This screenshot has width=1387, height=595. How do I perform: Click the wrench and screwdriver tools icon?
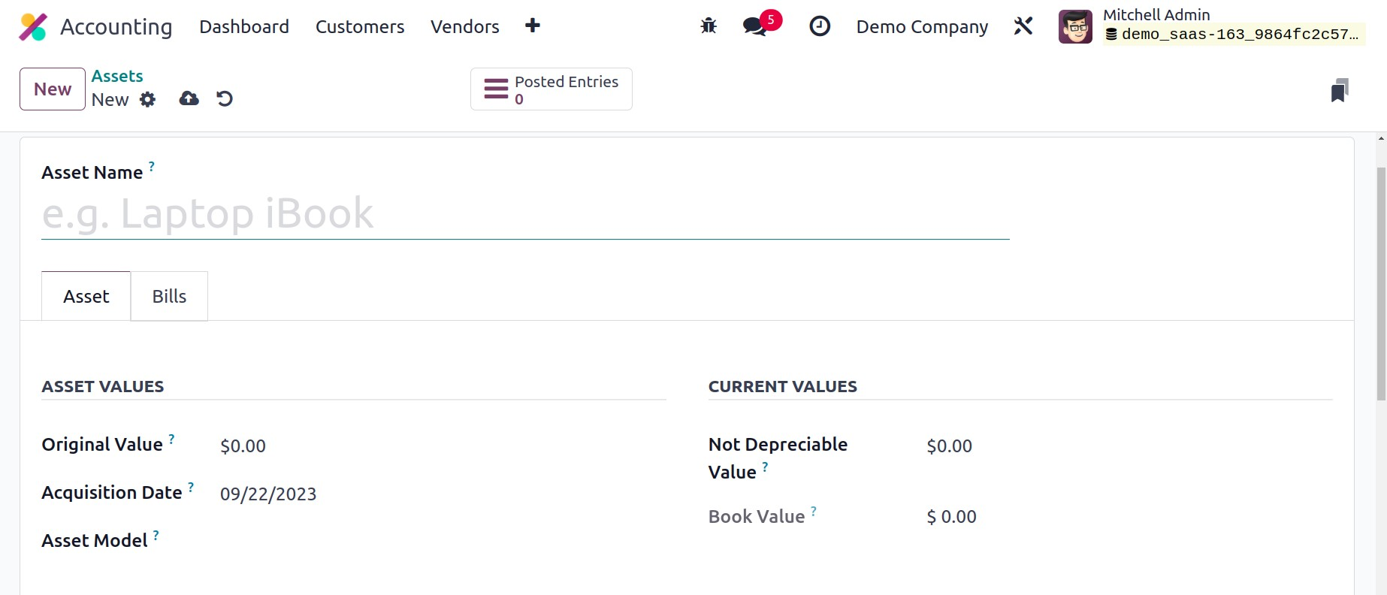[1023, 26]
